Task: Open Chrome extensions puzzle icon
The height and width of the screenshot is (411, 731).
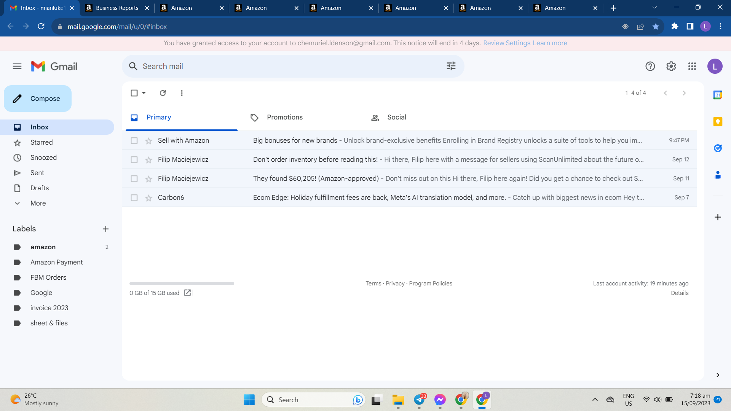Action: [675, 26]
